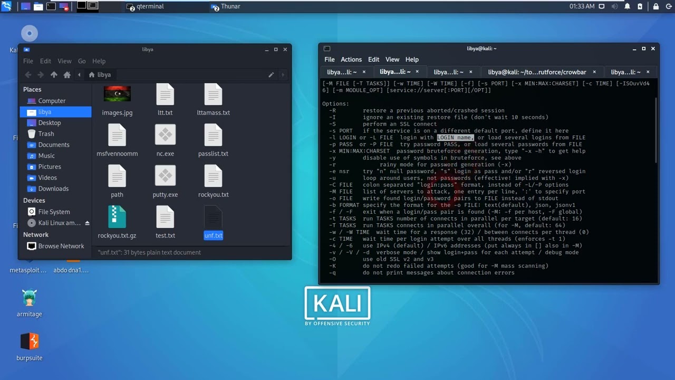Open the display settings tray icon
Screen dimensions: 675x380
[x=602, y=6]
